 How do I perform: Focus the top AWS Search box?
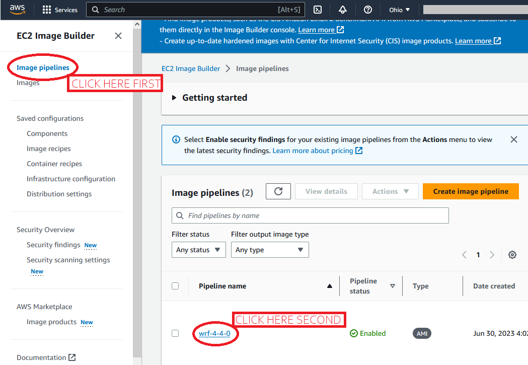click(196, 10)
